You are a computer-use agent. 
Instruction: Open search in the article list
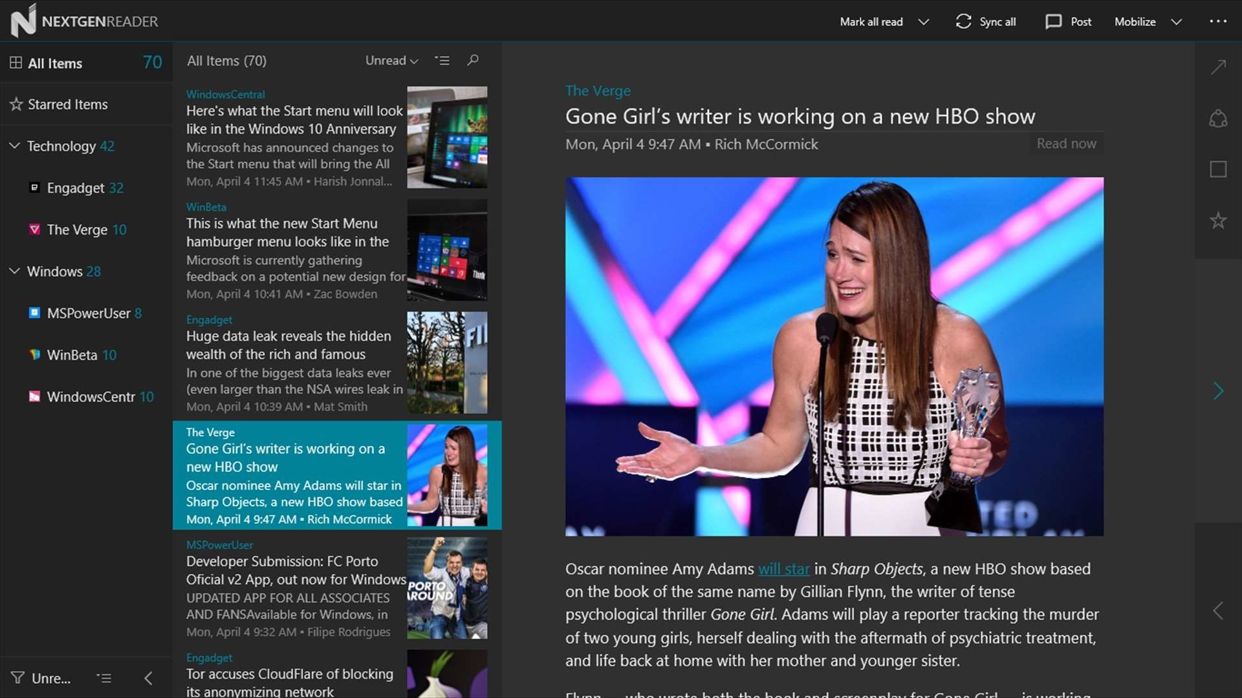pos(473,60)
